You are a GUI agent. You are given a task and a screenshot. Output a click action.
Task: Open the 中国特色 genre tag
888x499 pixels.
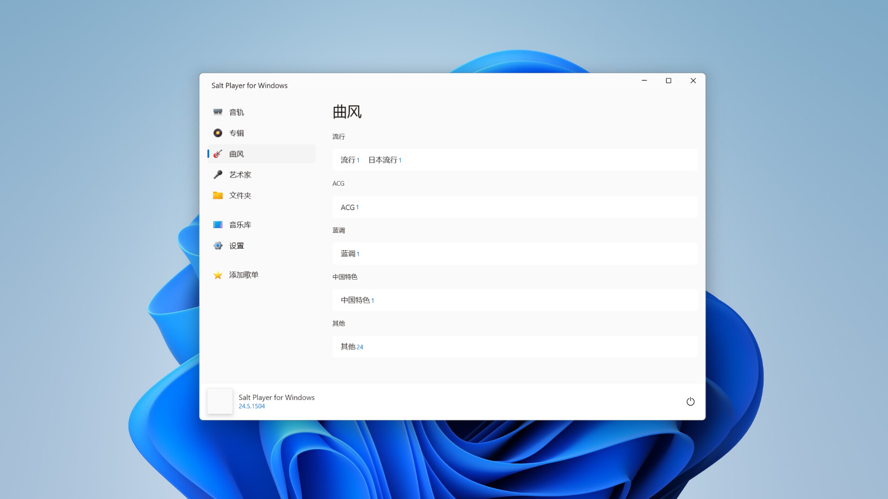tap(357, 300)
